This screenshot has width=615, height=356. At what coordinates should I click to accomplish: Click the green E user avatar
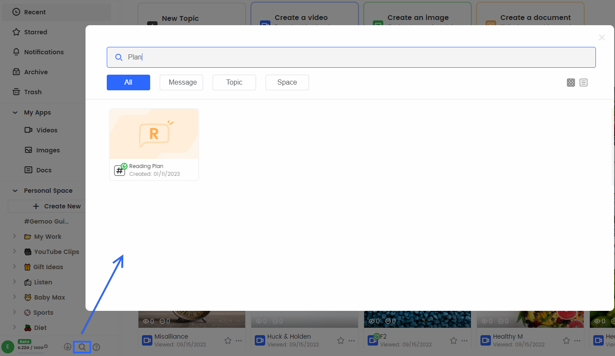pos(8,346)
